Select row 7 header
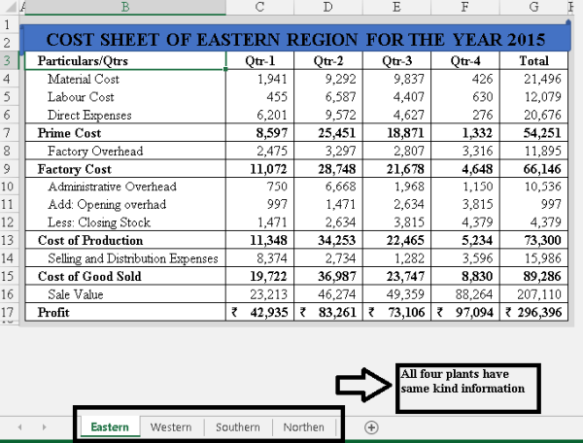Image resolution: width=583 pixels, height=443 pixels. [8, 132]
